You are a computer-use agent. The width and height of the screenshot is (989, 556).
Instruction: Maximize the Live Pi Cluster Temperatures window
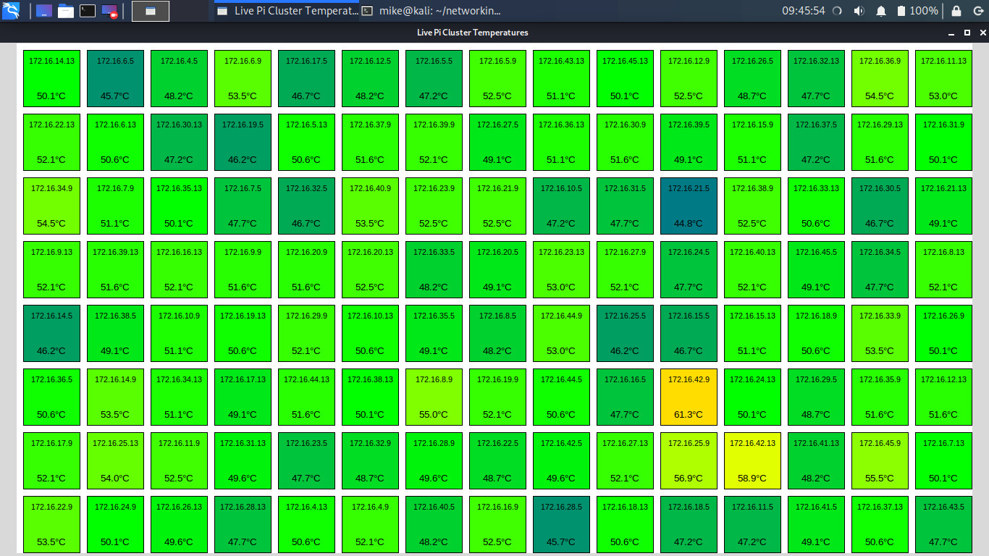point(967,33)
